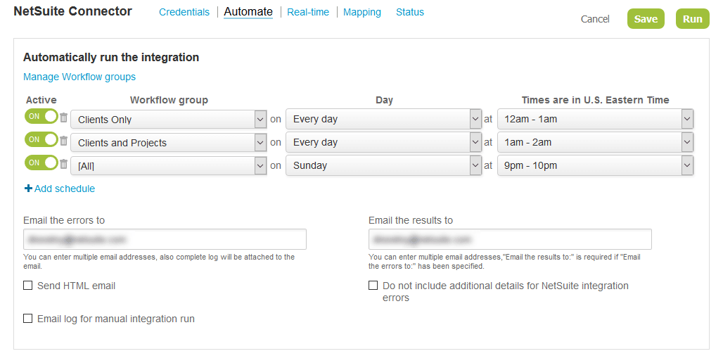
Task: Open the Mapping tab
Action: pos(362,12)
